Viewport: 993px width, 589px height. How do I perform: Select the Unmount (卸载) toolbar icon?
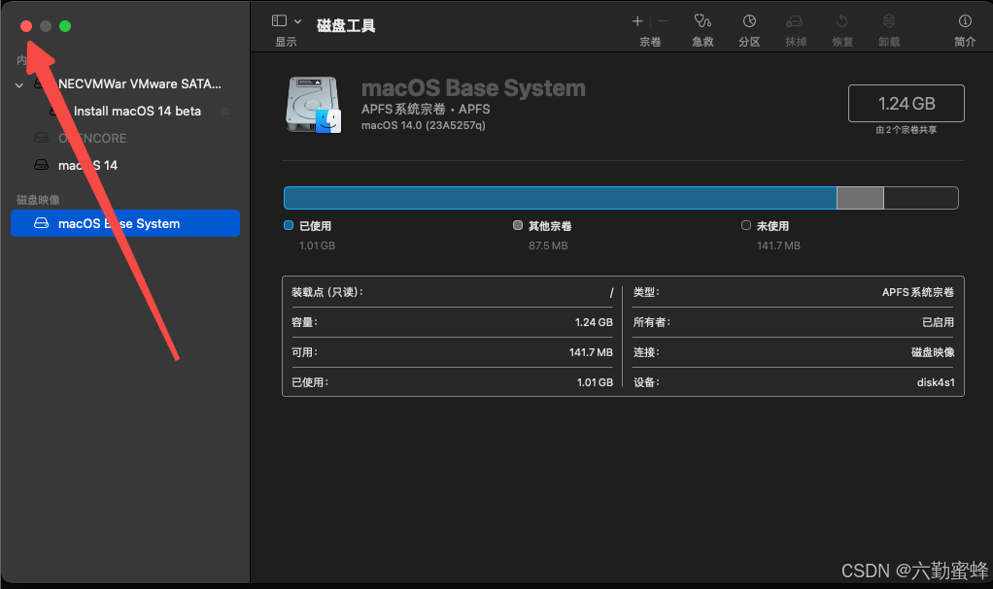click(x=889, y=21)
